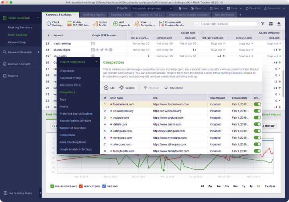Select Preferred Search Engines preference
The height and width of the screenshot is (202, 289).
(x=76, y=114)
